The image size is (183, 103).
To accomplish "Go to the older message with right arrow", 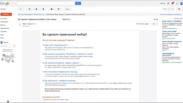I will [x=173, y=9].
